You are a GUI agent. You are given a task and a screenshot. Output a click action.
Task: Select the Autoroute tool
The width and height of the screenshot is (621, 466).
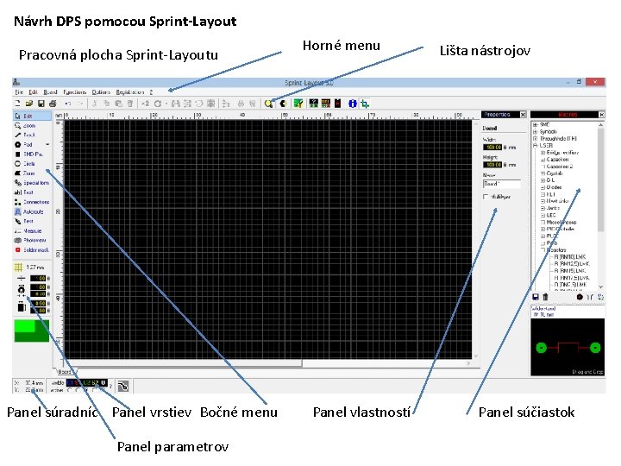click(32, 211)
